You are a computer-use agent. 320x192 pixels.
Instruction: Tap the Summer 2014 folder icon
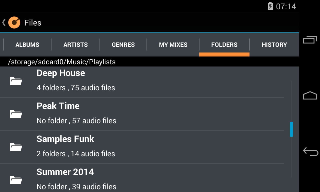[x=16, y=180]
